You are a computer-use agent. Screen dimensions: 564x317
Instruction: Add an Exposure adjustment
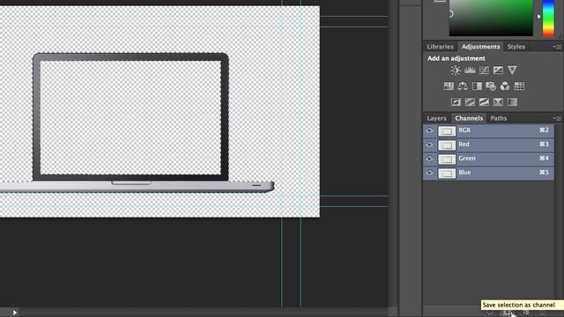pos(498,70)
